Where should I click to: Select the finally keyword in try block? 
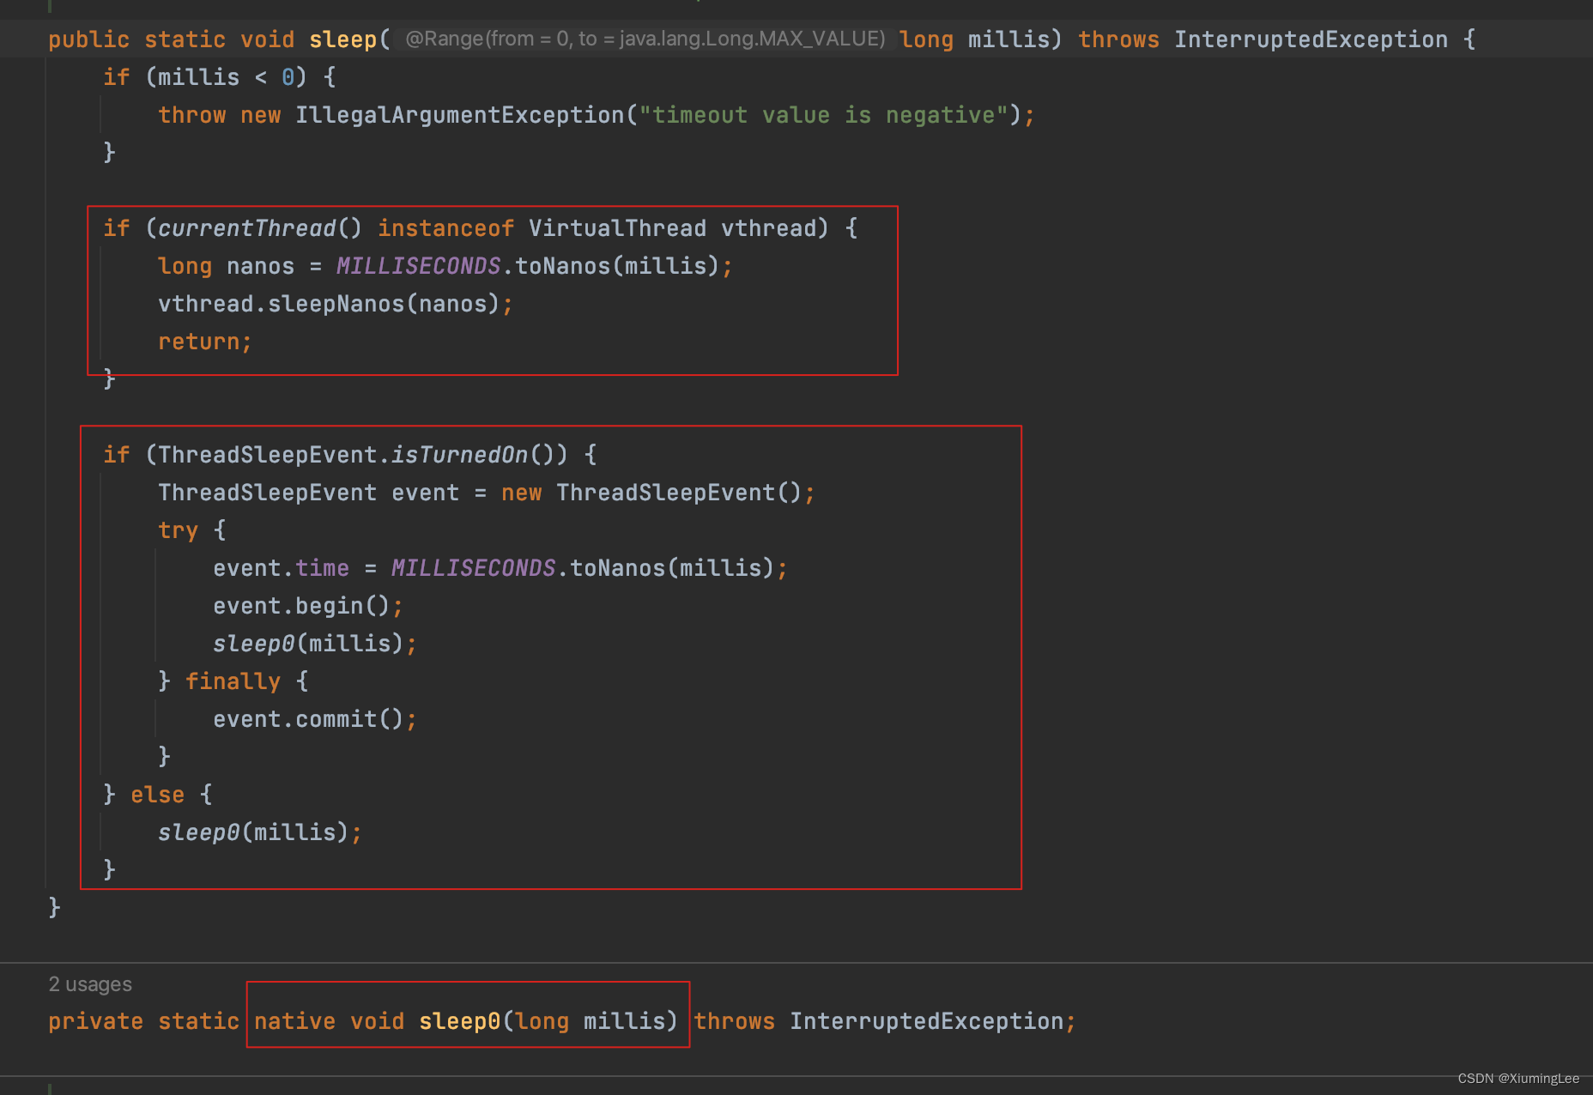coord(233,681)
